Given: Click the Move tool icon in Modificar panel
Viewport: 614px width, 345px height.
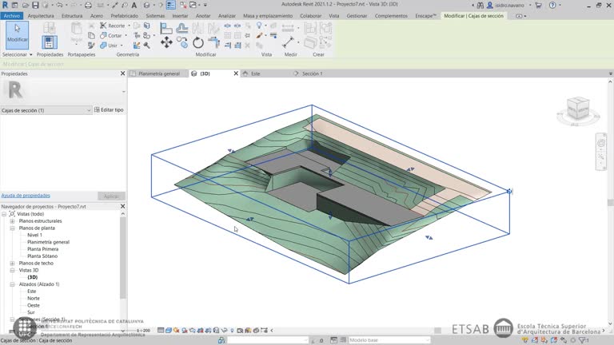Looking at the screenshot, I should click(166, 42).
